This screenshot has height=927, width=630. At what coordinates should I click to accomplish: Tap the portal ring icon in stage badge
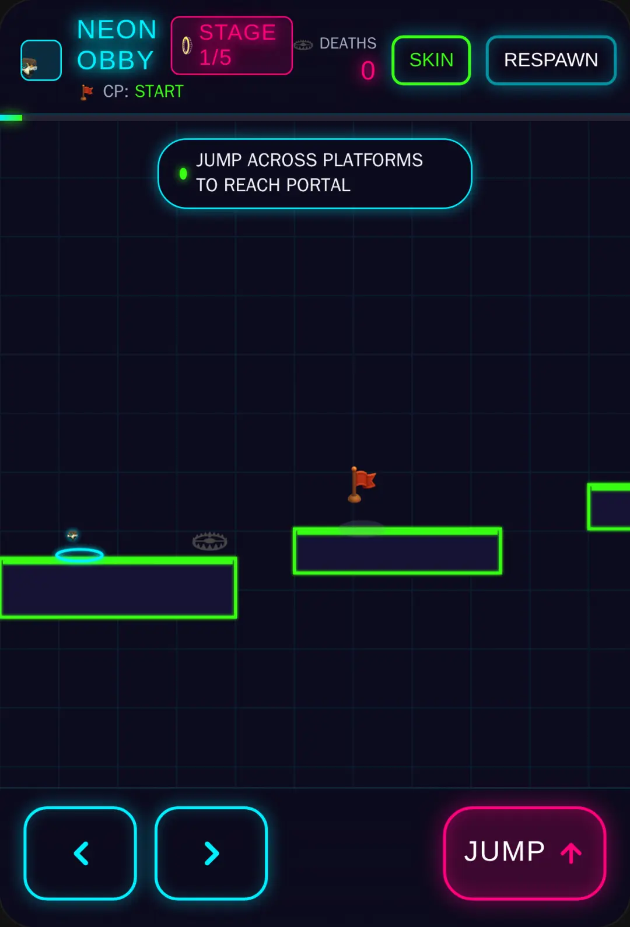[187, 45]
